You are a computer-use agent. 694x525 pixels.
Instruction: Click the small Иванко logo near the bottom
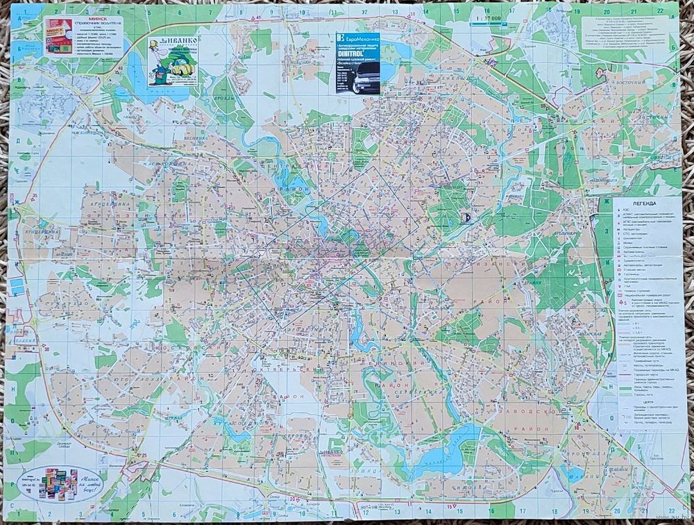point(332,452)
